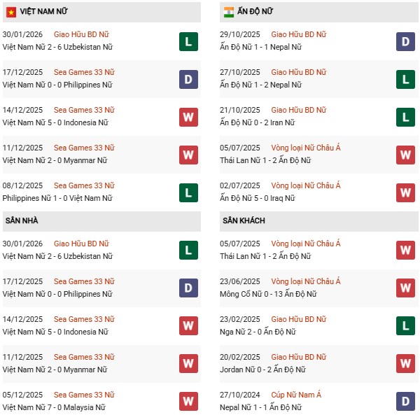Click the W badge for Mông Cổ 0-13 Ấn Độ

[405, 288]
